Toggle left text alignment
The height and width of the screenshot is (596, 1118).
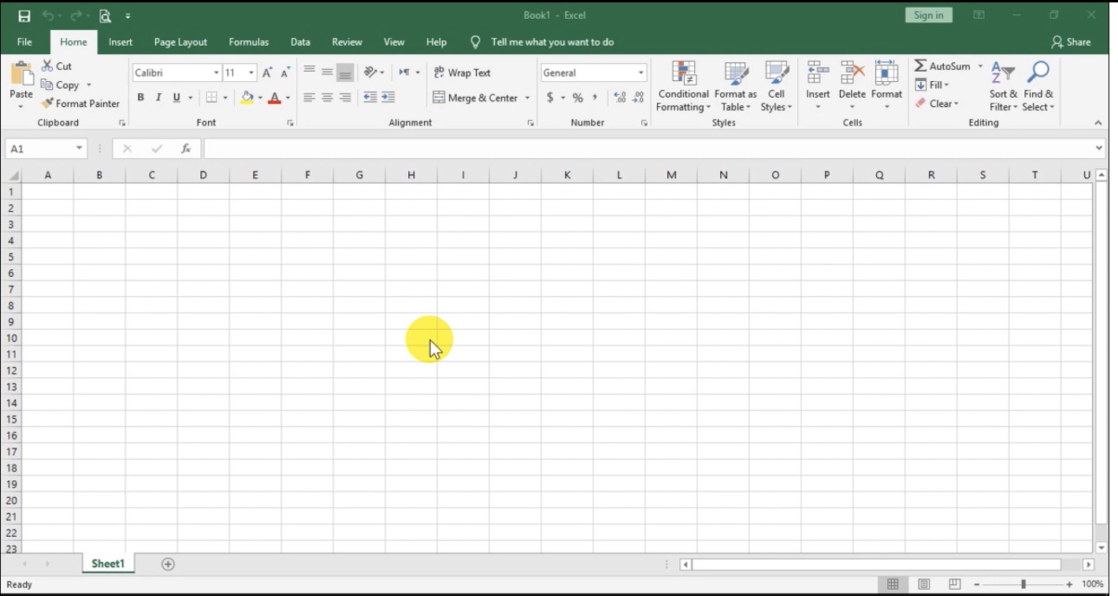pos(309,98)
